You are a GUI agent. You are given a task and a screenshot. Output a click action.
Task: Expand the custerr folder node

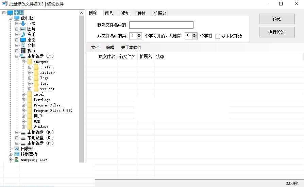tap(30, 67)
